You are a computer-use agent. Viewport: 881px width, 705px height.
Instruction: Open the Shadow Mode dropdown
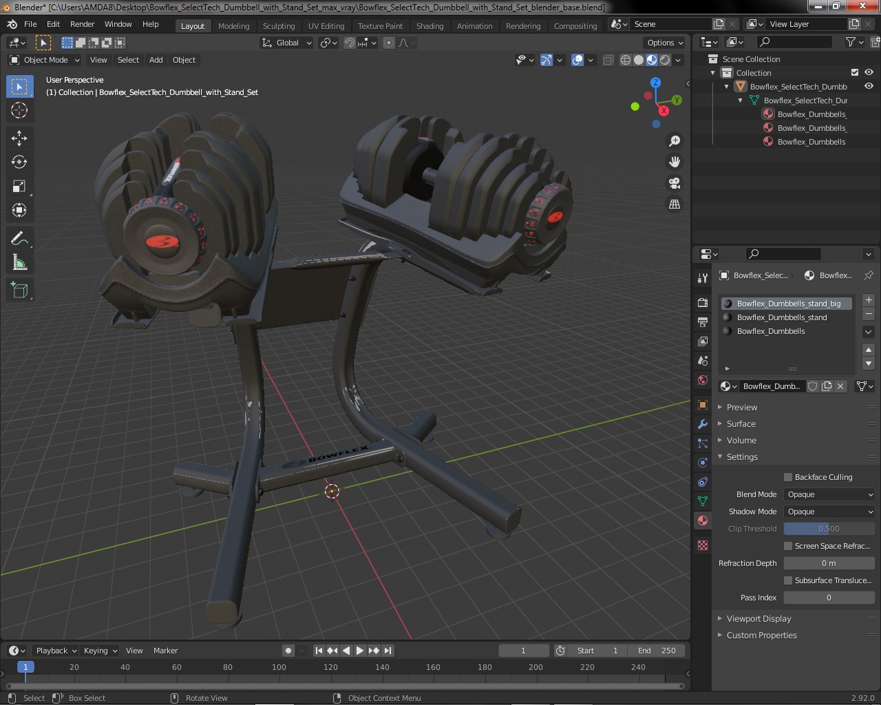click(829, 512)
